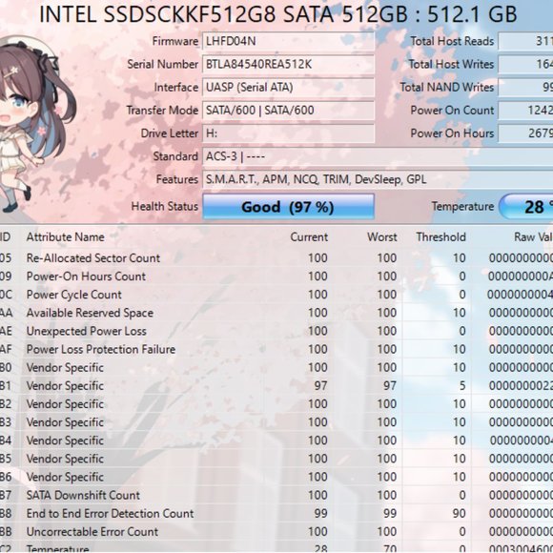Screen dimensions: 553x553
Task: Click the Interface field UASP (Serial ATA)
Action: [288, 88]
